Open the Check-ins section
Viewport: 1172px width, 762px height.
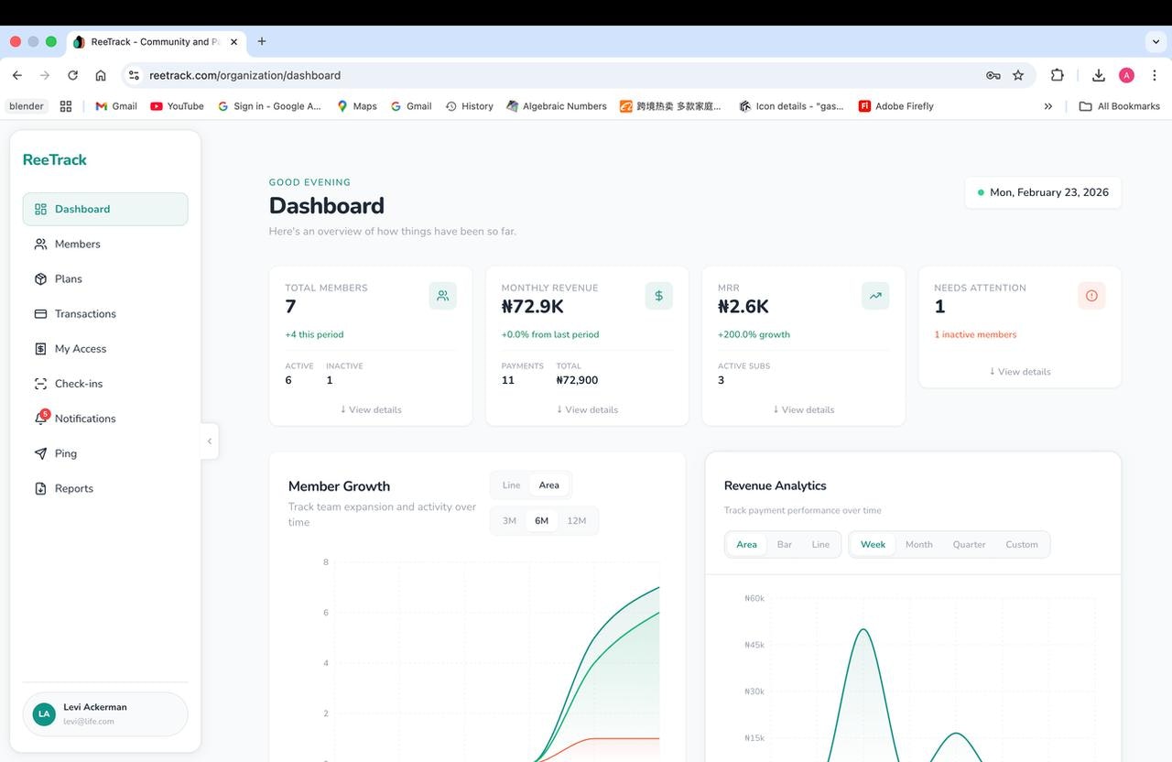(81, 383)
